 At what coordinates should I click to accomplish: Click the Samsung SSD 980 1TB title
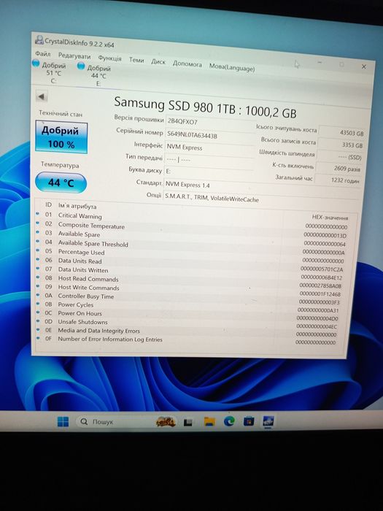(x=205, y=107)
